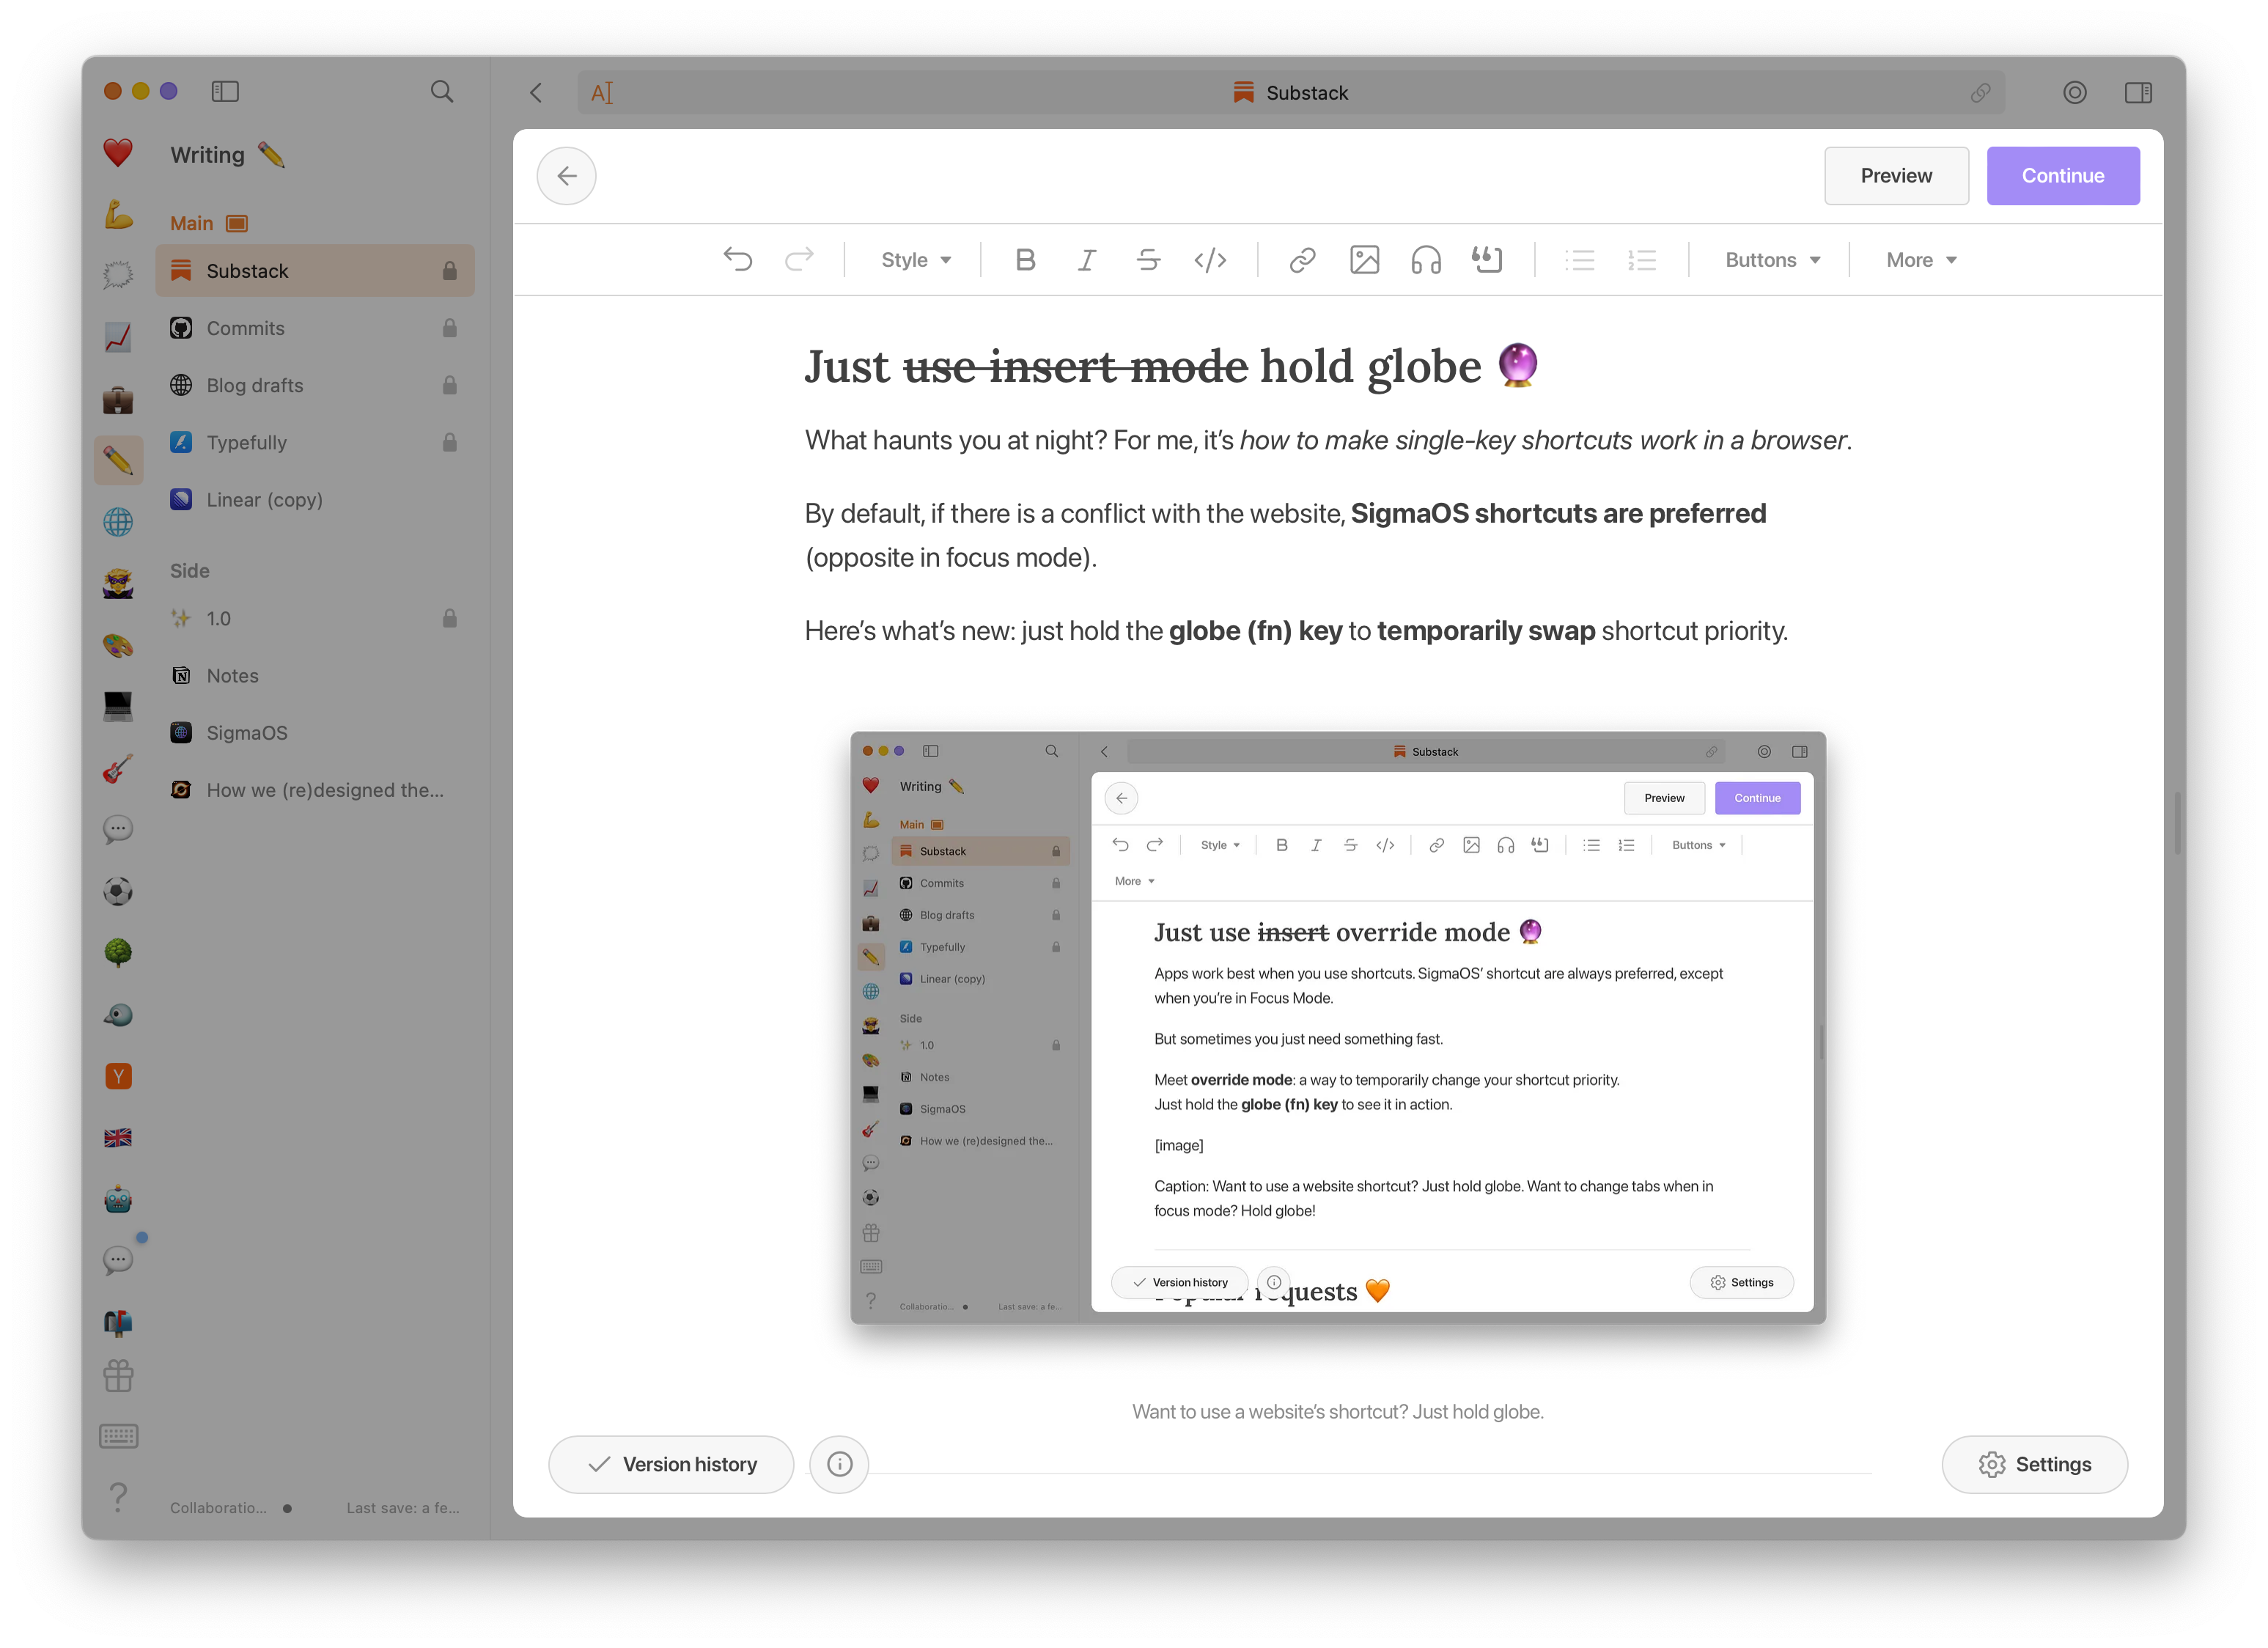Add a hyperlink via link icon

tap(1302, 260)
